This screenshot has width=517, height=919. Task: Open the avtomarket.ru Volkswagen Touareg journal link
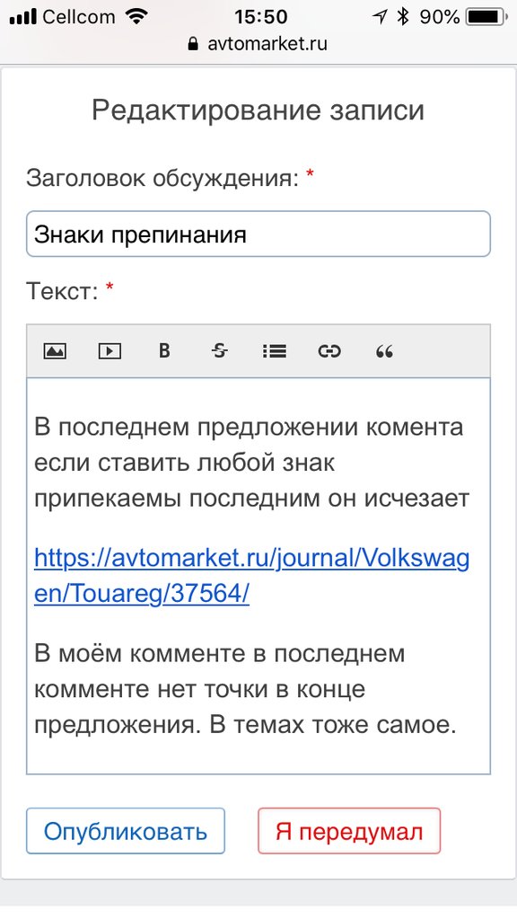pos(251,576)
